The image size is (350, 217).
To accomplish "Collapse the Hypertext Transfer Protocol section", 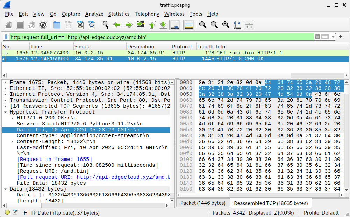I will point(5,112).
